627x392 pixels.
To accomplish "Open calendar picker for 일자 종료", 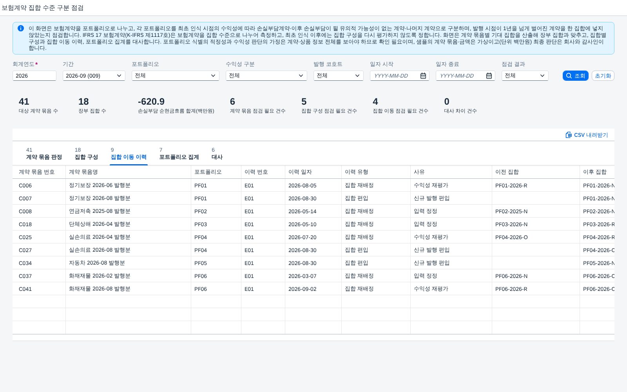I will pos(489,76).
